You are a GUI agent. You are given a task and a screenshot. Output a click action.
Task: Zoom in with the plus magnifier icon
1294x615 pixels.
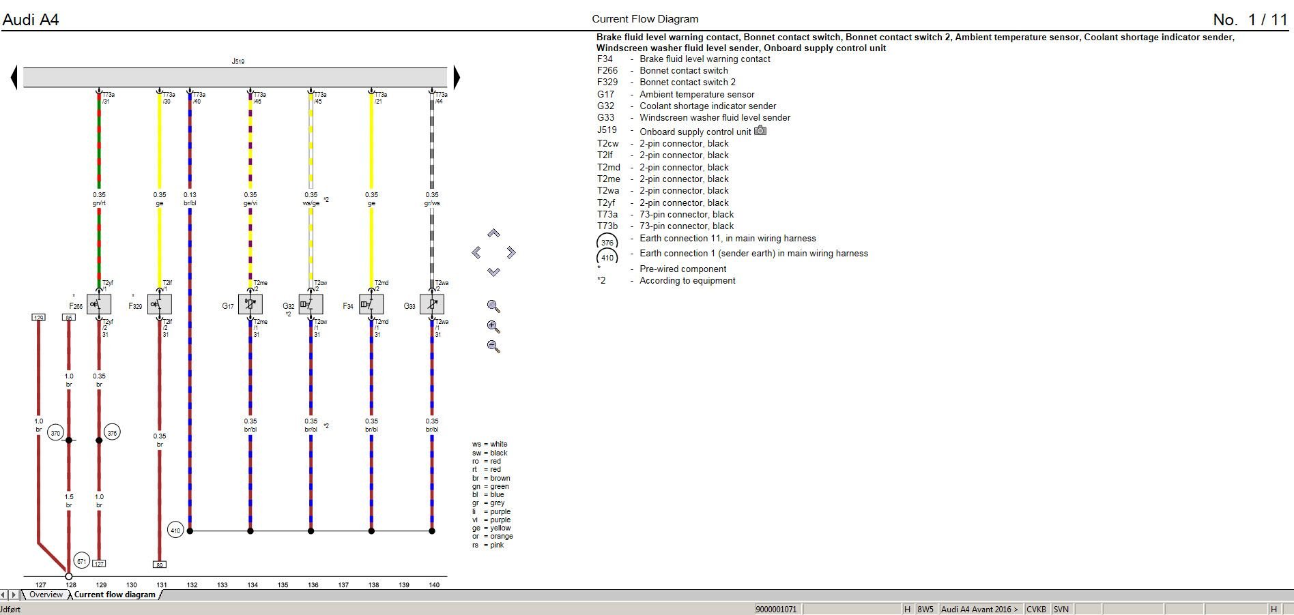coord(493,327)
